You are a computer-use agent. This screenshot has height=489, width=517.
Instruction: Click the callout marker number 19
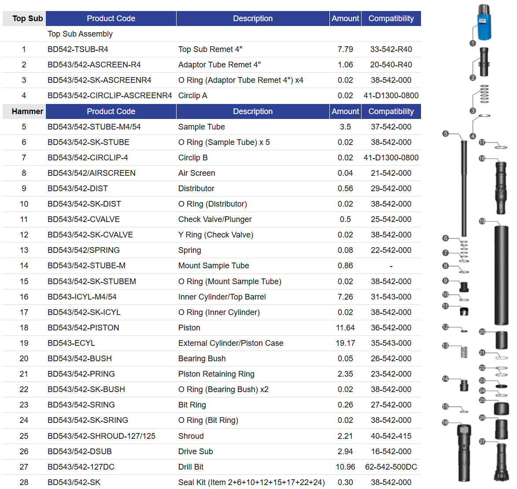click(482, 221)
